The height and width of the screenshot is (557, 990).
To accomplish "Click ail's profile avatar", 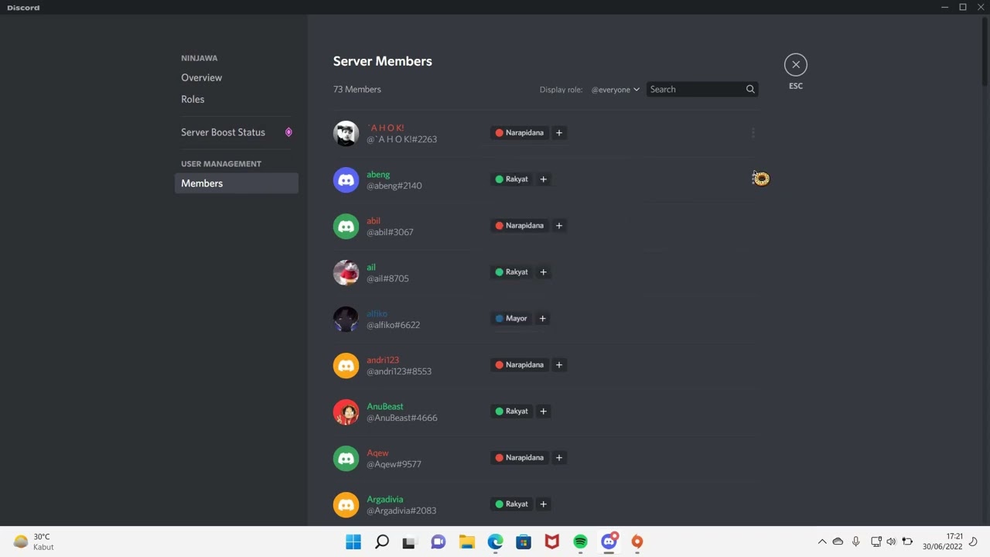I will pos(346,272).
